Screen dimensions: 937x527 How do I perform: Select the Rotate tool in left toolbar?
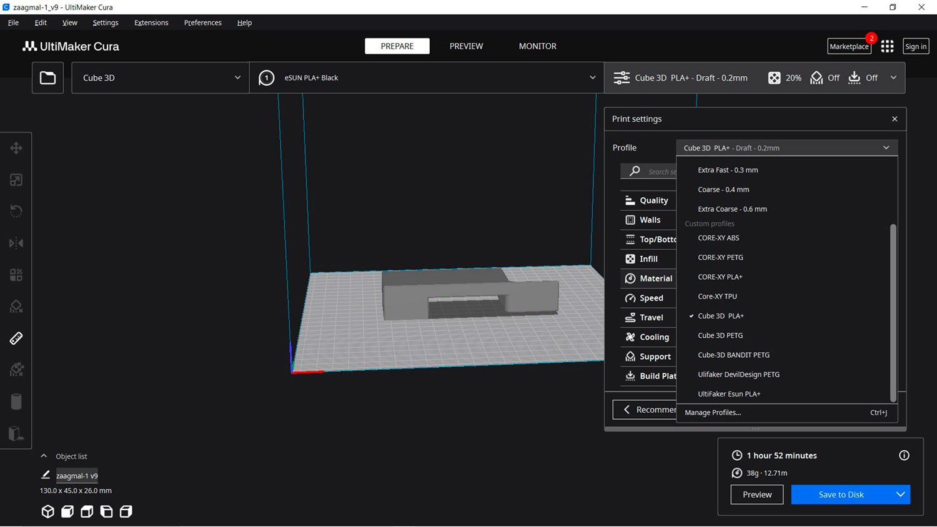click(x=16, y=211)
